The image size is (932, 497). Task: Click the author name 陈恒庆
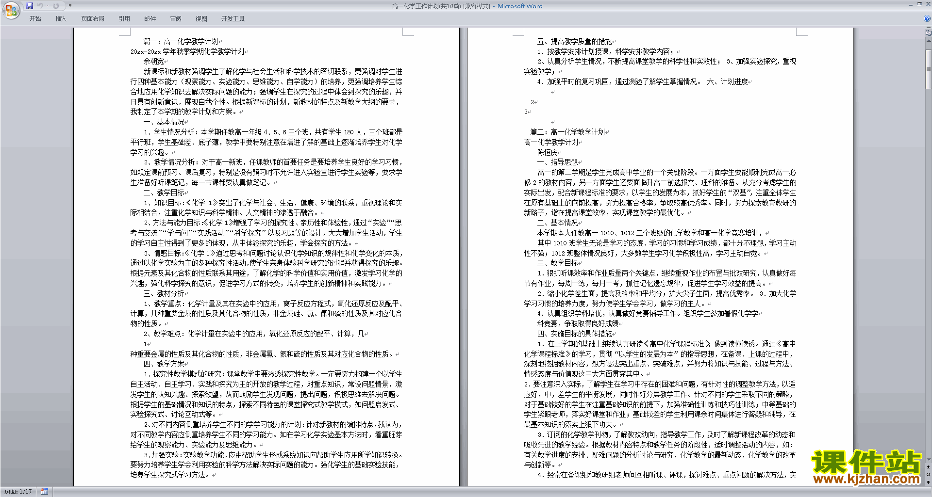coord(547,153)
